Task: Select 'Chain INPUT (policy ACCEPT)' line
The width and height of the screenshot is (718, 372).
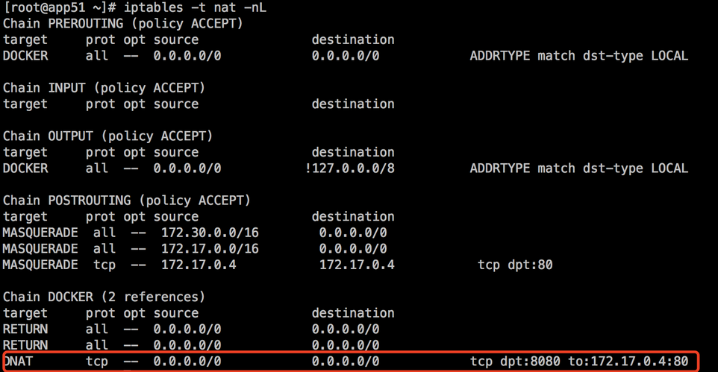Action: pyautogui.click(x=104, y=88)
